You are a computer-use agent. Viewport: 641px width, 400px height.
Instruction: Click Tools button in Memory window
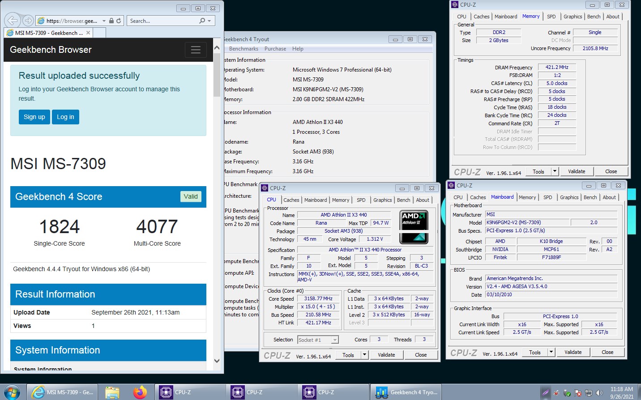538,171
